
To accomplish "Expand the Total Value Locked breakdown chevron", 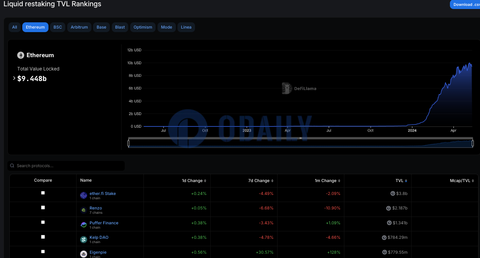I will [14, 78].
